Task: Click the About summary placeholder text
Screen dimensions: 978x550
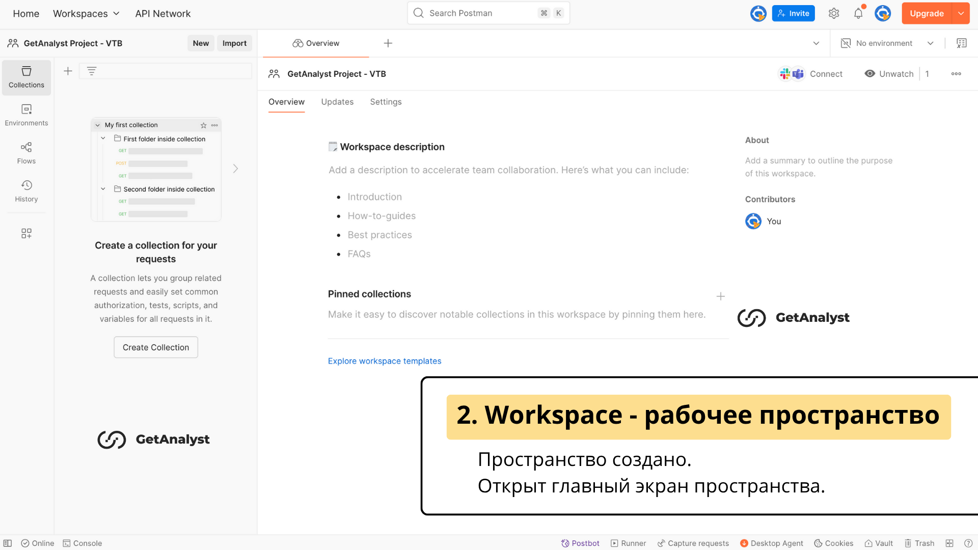Action: pos(819,167)
